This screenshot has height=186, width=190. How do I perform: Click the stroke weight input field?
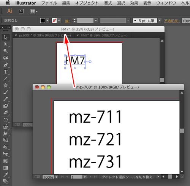(x=85, y=20)
